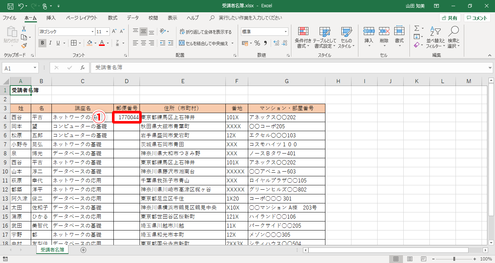Image resolution: width=495 pixels, height=263 pixels.
Task: Apply borders with the border icon
Action: tap(74, 43)
